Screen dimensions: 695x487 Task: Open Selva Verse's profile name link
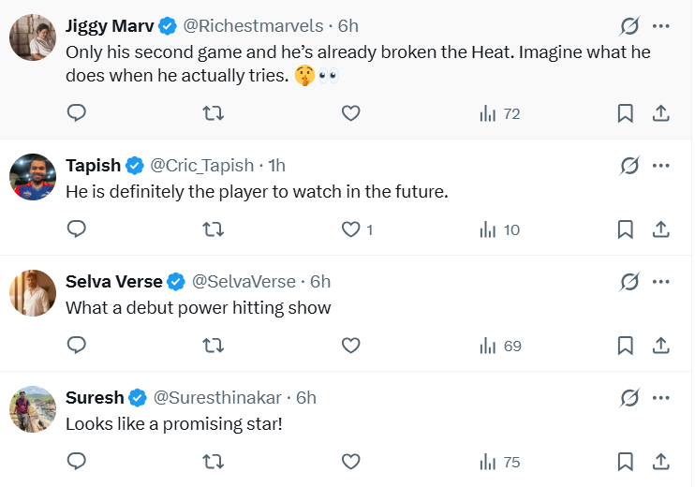115,282
